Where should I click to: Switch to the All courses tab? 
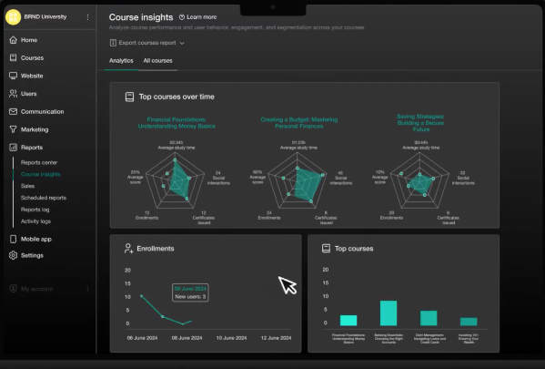(x=157, y=60)
